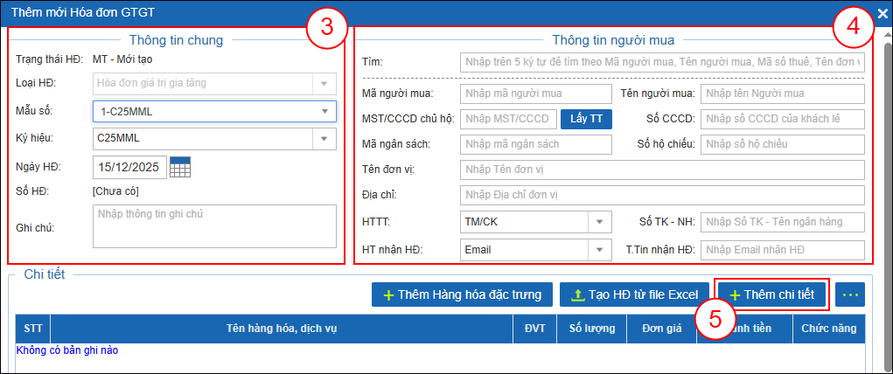Screen dimensions: 893x374
Task: Expand the HTTT payment method dropdown
Action: click(x=600, y=222)
